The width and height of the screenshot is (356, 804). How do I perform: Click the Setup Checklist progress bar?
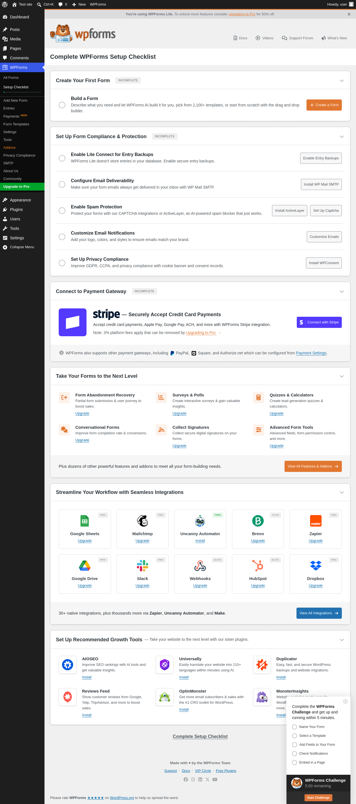(x=22, y=92)
